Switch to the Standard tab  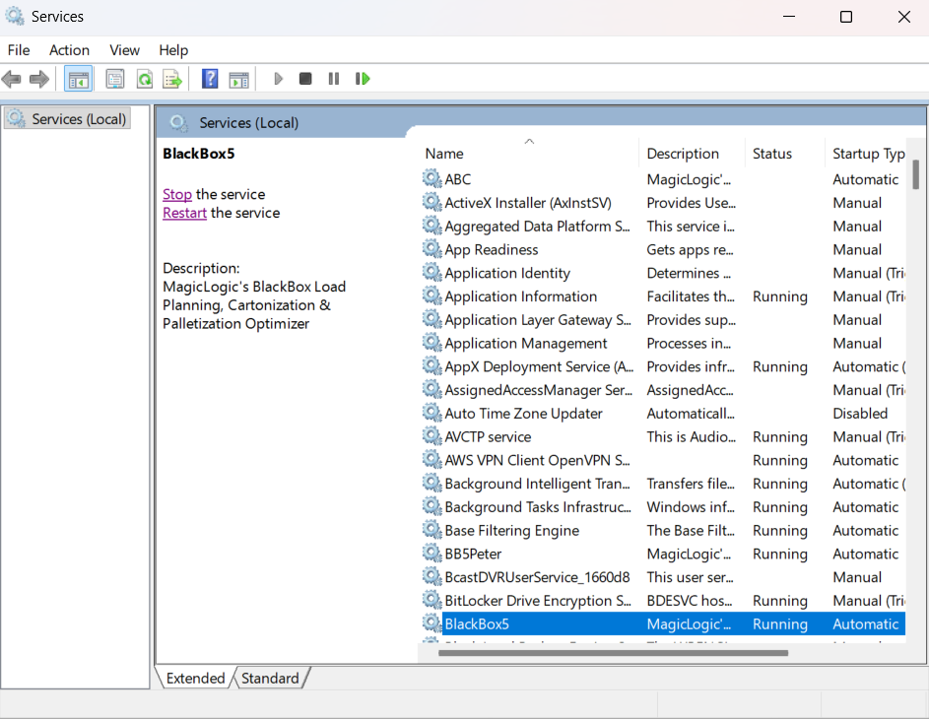(271, 678)
